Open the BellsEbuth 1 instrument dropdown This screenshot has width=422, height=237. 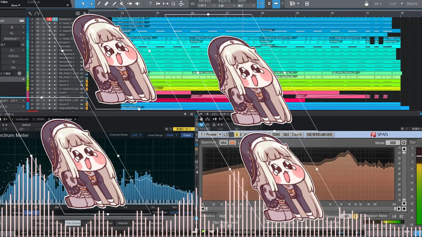coord(13,39)
